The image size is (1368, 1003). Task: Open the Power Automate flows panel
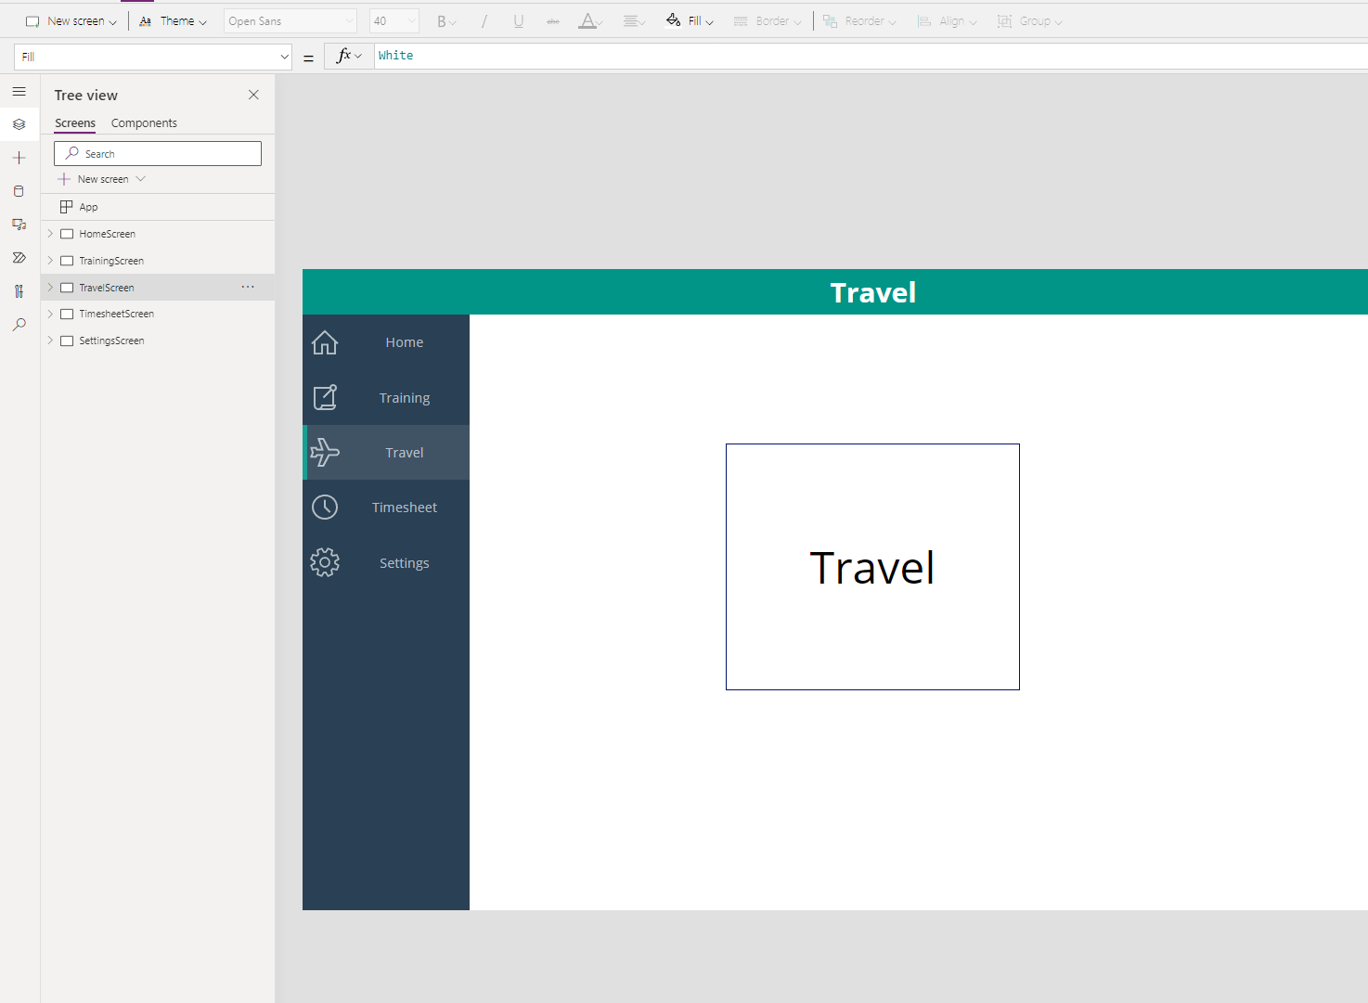[x=19, y=257]
